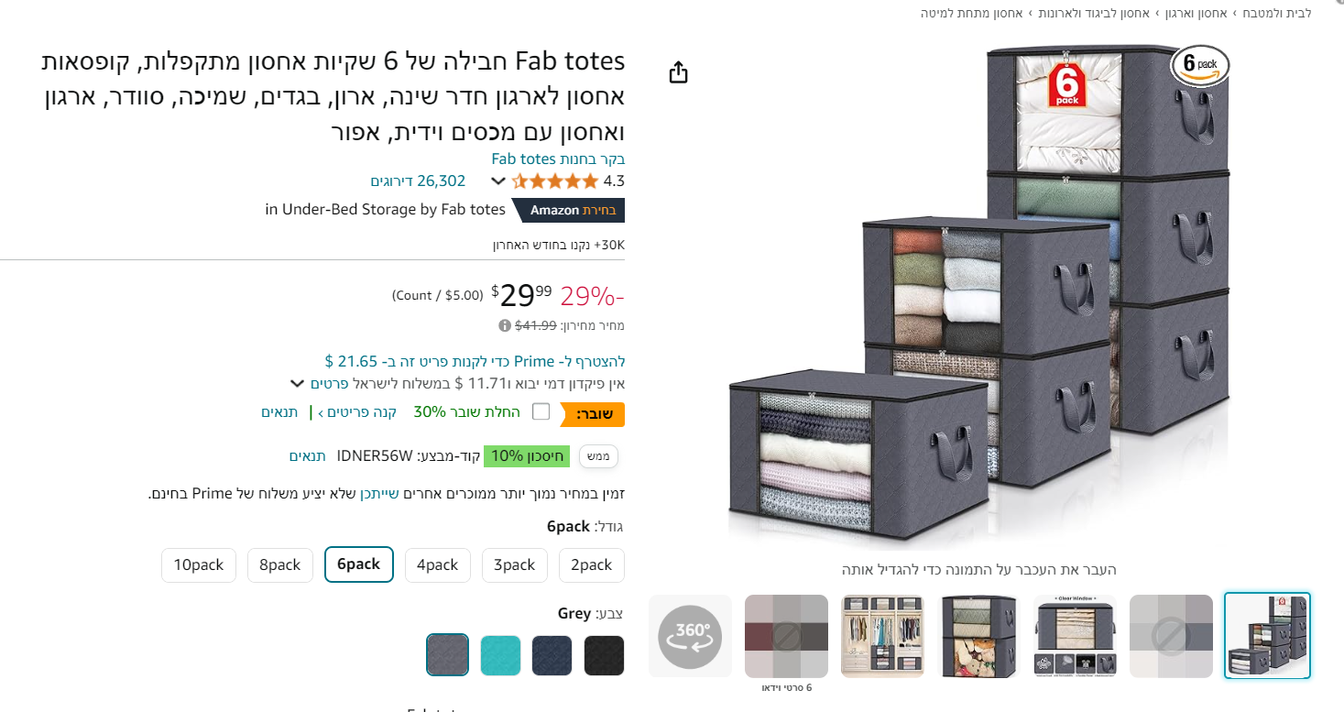The width and height of the screenshot is (1344, 712).
Task: Select the 10pack size option
Action: (x=199, y=565)
